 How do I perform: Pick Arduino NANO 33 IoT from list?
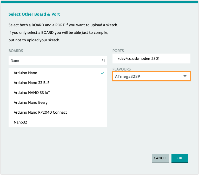(x=32, y=93)
